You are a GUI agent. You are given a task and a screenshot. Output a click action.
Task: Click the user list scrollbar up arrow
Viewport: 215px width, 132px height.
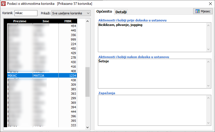87,21
